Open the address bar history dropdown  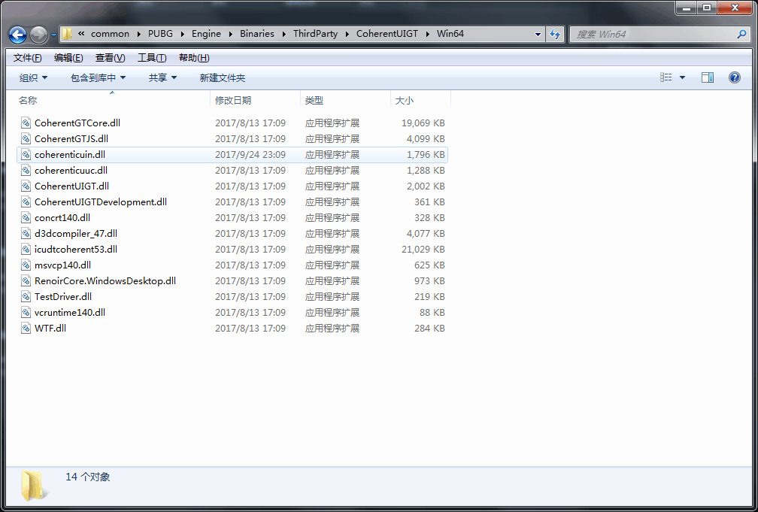click(538, 34)
